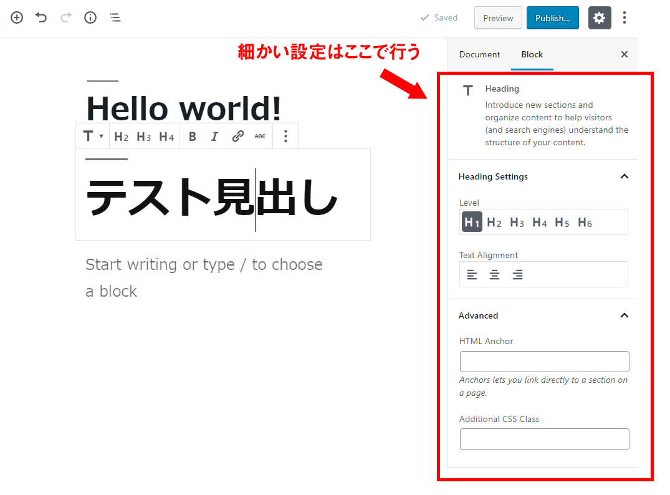Open block more options menu
The width and height of the screenshot is (670, 495).
pyautogui.click(x=285, y=137)
